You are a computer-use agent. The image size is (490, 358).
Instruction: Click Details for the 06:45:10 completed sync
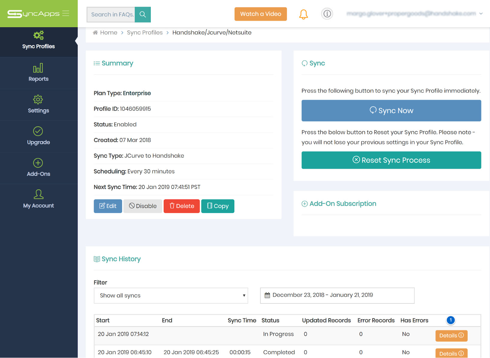pyautogui.click(x=451, y=353)
